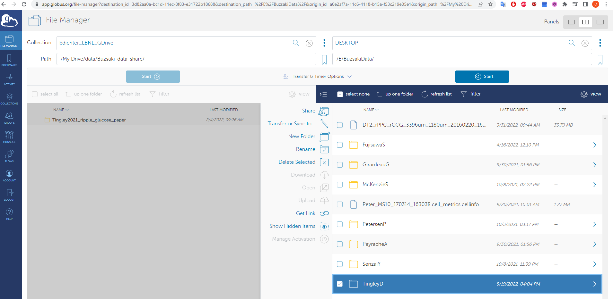The image size is (613, 299).
Task: Clear the DESKTOP collection
Action: pyautogui.click(x=585, y=43)
